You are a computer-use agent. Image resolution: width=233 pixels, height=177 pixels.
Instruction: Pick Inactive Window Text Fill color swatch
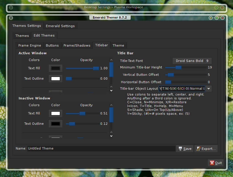pos(56,113)
